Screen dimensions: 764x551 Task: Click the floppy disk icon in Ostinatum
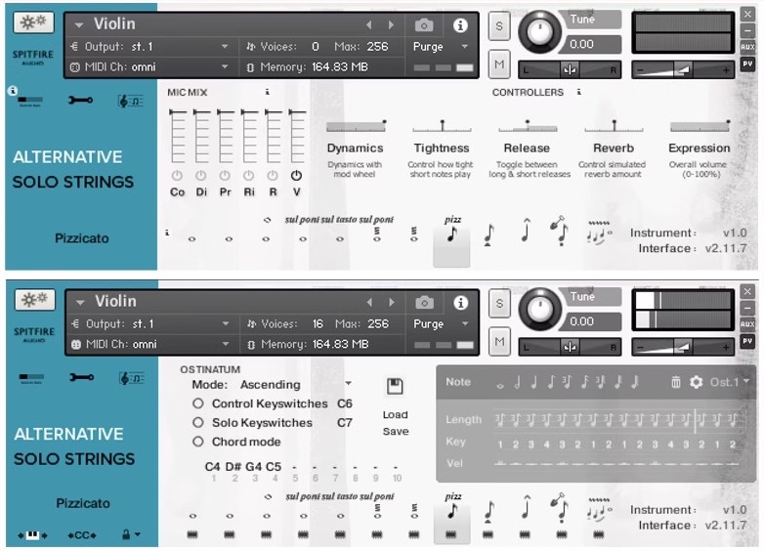point(395,387)
